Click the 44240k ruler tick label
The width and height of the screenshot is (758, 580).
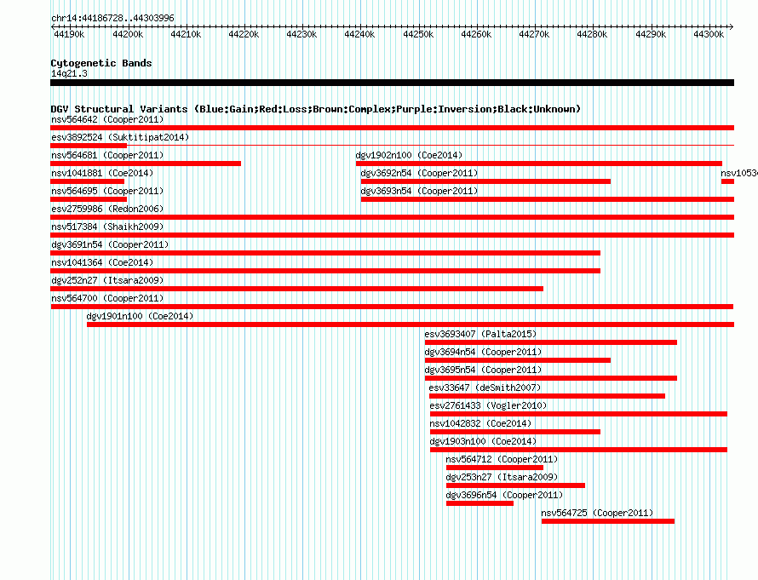[x=359, y=34]
